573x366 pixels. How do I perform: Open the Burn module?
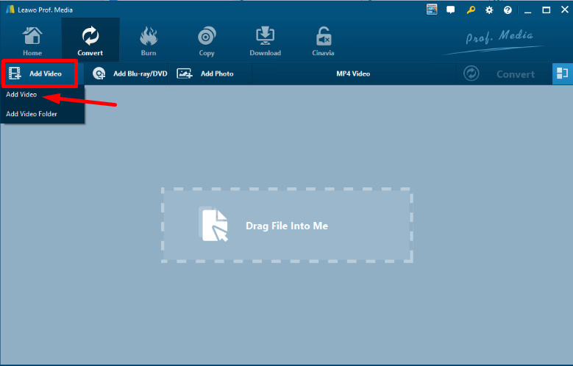[149, 41]
